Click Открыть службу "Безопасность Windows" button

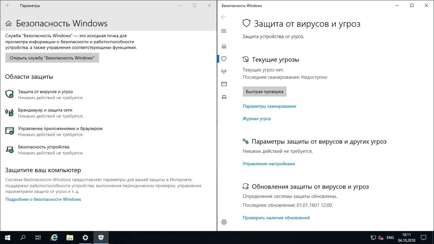tap(52, 58)
